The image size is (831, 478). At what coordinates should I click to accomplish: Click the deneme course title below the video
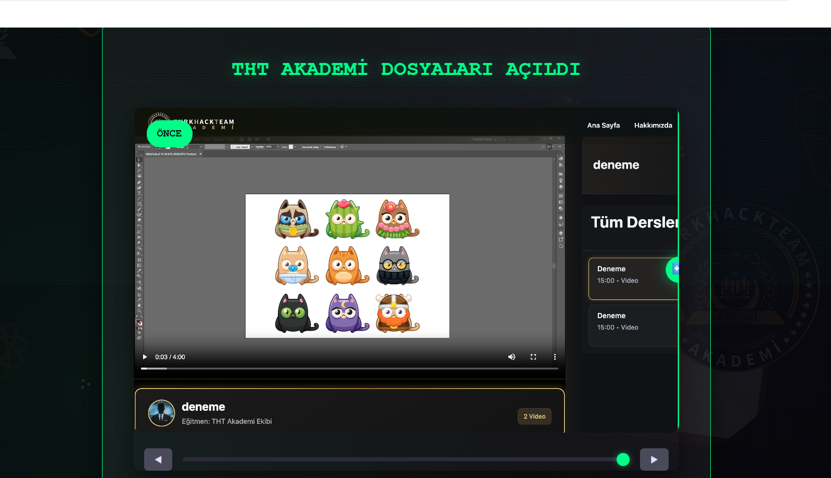pyautogui.click(x=203, y=407)
